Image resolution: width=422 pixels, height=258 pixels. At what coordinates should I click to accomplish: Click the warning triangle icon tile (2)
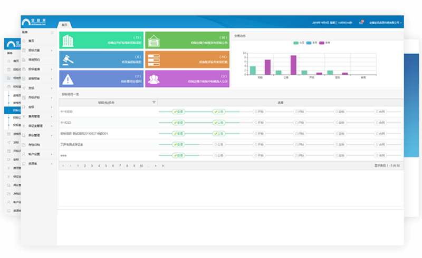pos(101,78)
